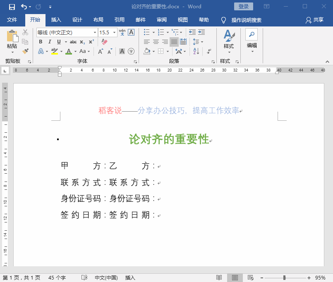Click the 登录 sign-in button

[x=244, y=6]
